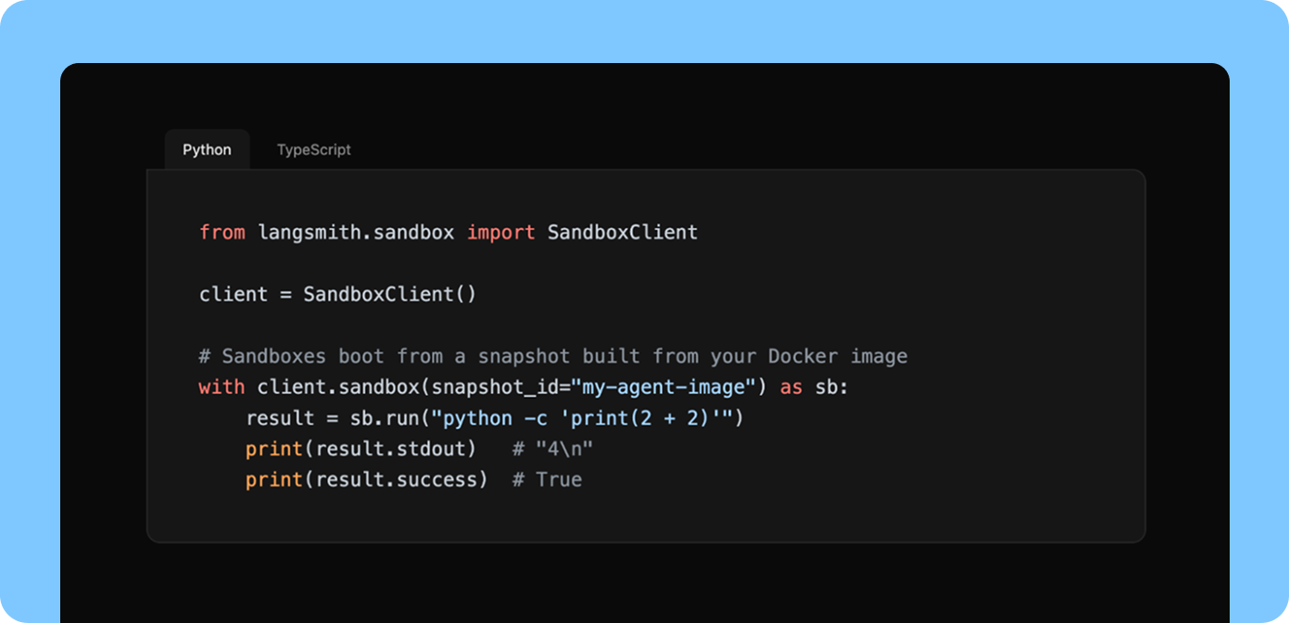Select the Python tab

(x=207, y=149)
